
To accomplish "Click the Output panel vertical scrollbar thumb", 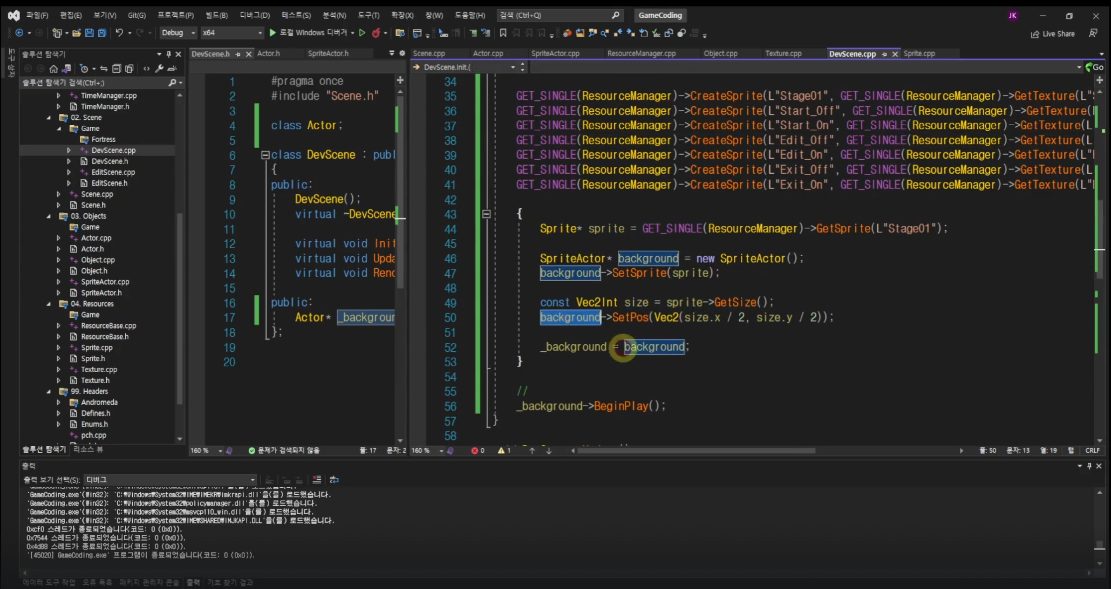I will tap(1099, 545).
